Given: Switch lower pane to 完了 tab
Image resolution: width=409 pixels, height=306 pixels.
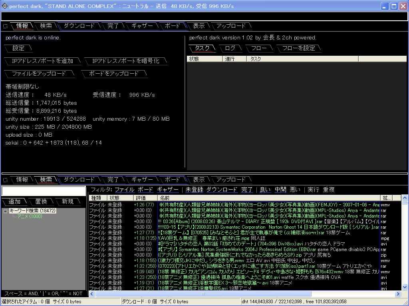Looking at the screenshot, I should (113, 180).
